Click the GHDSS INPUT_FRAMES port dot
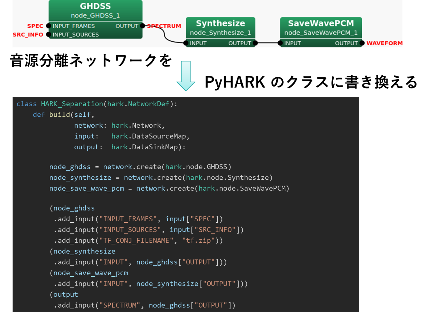 (x=49, y=26)
